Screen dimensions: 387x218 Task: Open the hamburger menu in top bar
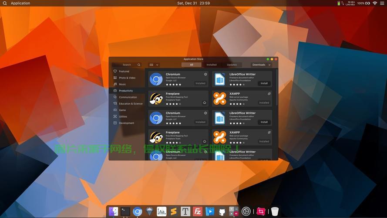[382, 3]
